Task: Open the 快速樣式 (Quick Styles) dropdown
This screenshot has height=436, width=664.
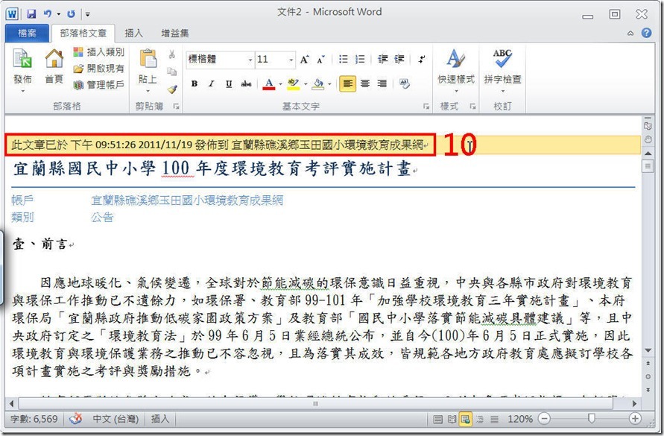Action: click(x=456, y=67)
